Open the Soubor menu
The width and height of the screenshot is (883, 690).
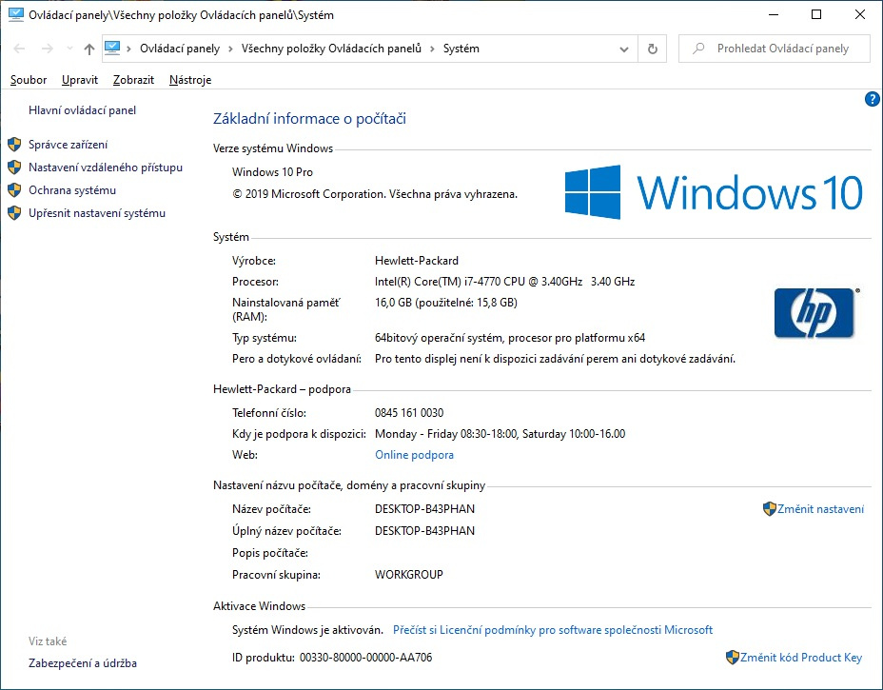(x=28, y=80)
